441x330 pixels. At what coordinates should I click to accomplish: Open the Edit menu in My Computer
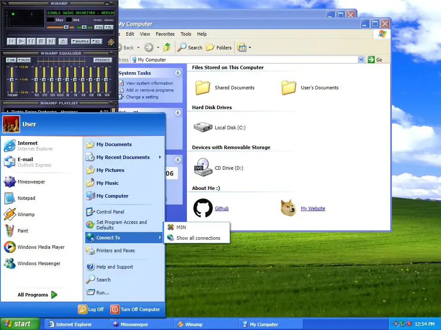click(x=130, y=34)
